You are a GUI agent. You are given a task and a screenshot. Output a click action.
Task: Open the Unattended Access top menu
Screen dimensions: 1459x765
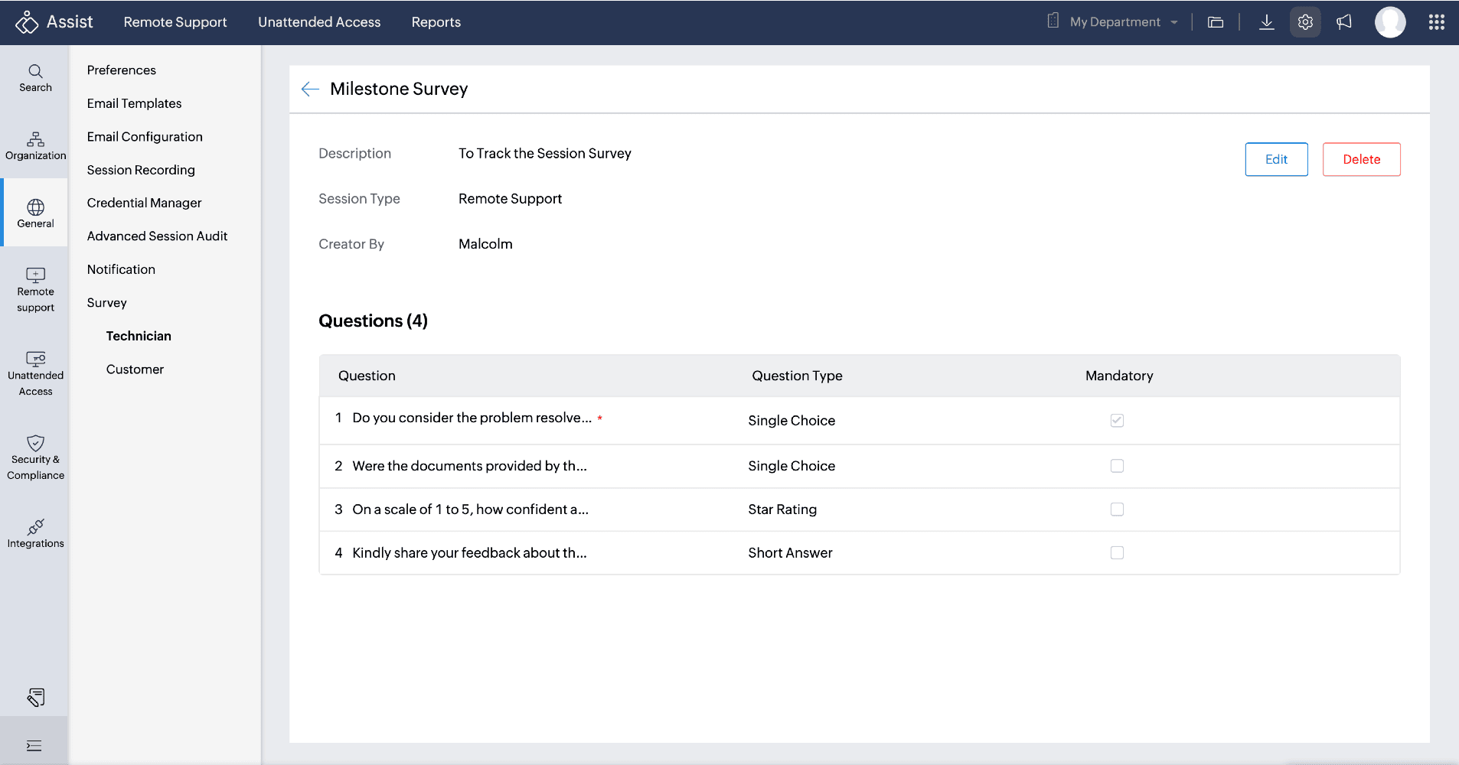pyautogui.click(x=319, y=22)
